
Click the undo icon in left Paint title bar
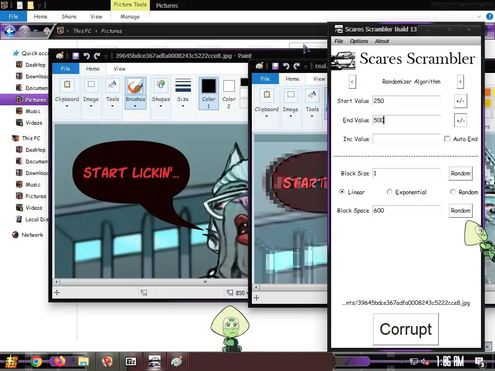pyautogui.click(x=87, y=56)
